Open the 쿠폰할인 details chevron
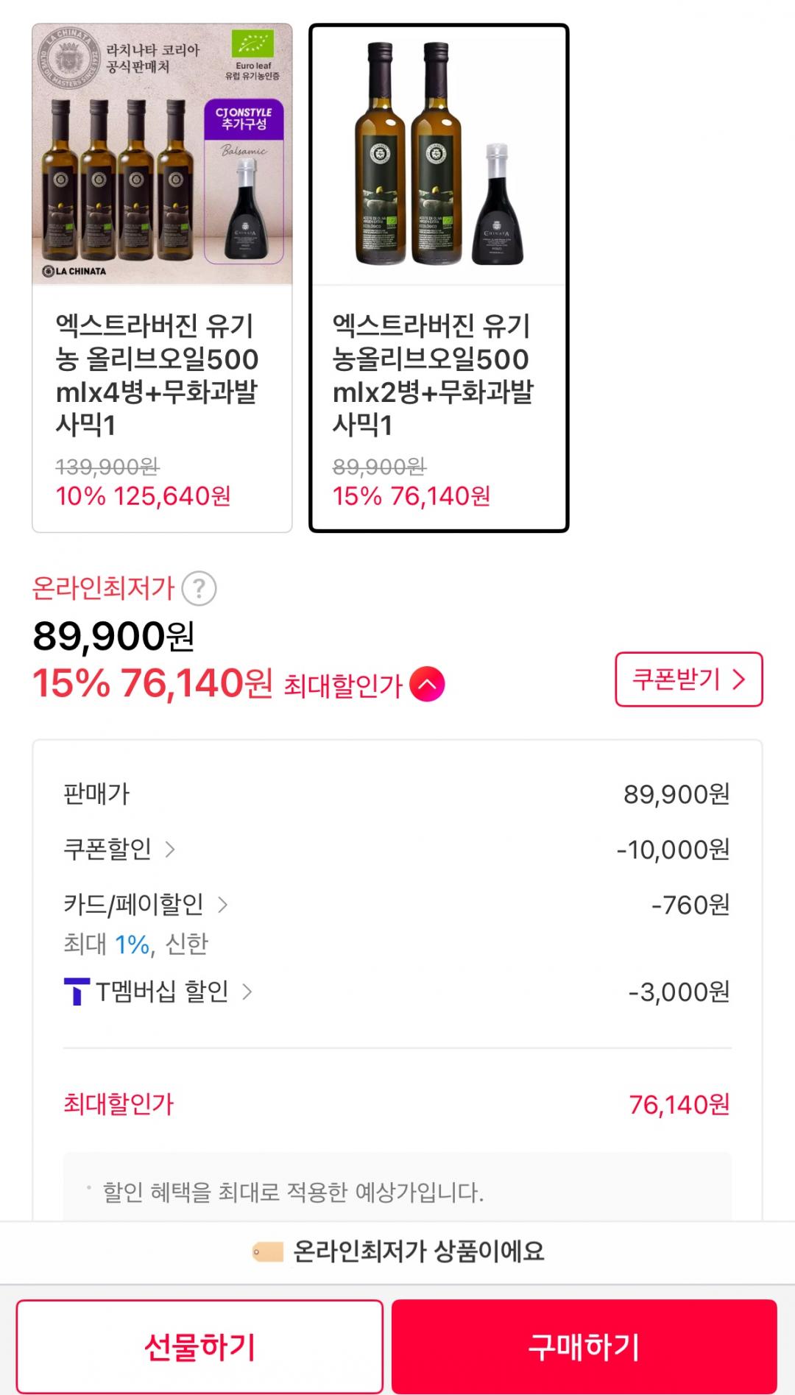The width and height of the screenshot is (795, 1395). coord(170,850)
